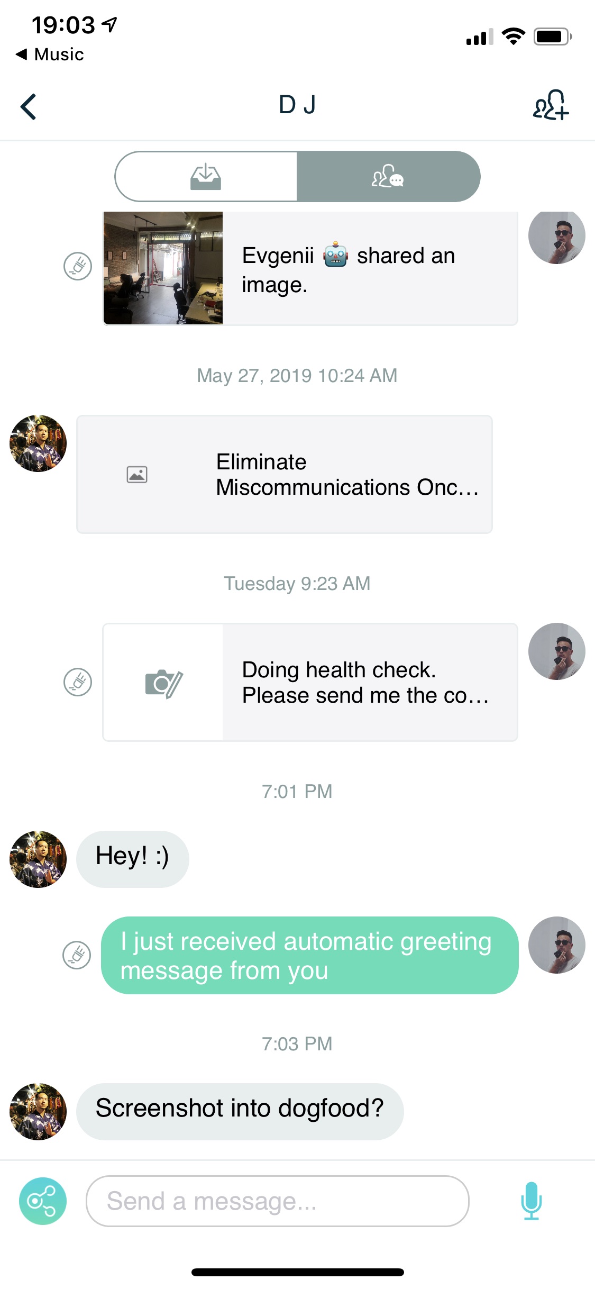This screenshot has width=595, height=1289.
Task: Tap status icon beside health check card
Action: [78, 682]
